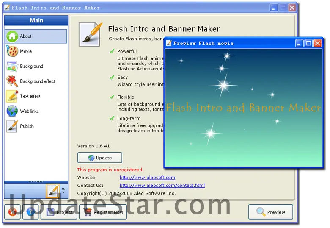Screen dimensions: 330x228
Task: Click the Register Now shopping cart button
Action: (x=103, y=212)
